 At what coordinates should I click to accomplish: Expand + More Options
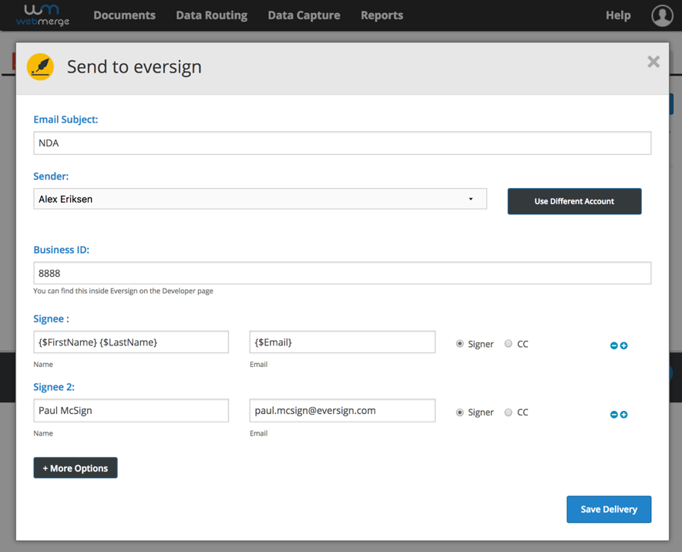pyautogui.click(x=76, y=468)
